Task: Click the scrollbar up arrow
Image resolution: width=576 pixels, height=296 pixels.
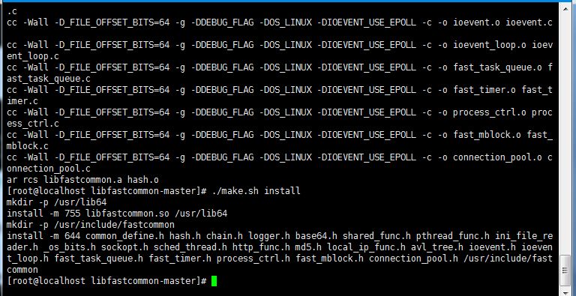Action: pos(565,8)
